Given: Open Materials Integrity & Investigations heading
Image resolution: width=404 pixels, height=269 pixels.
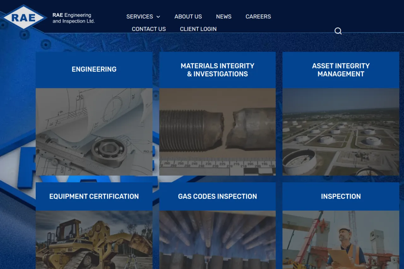Looking at the screenshot, I should (217, 70).
